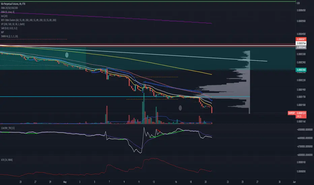Click the red 0.00003877 price label
The image size is (314, 185).
(x=301, y=39)
